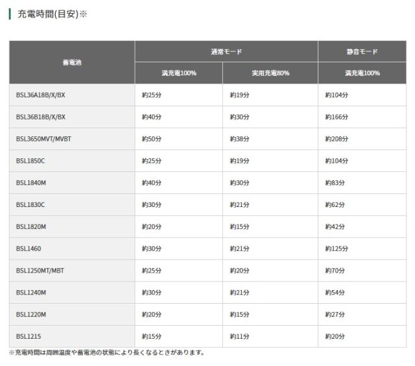Click battery name BSL1215
The width and height of the screenshot is (415, 366).
[29, 337]
